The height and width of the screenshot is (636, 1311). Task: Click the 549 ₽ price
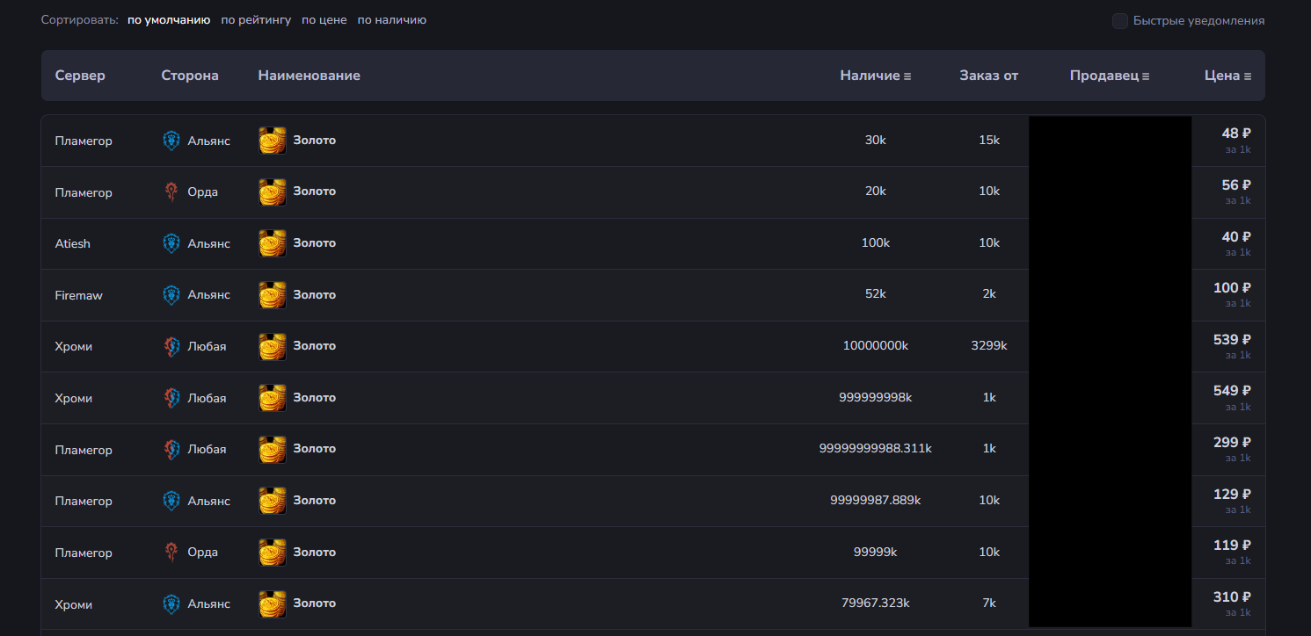coord(1232,391)
